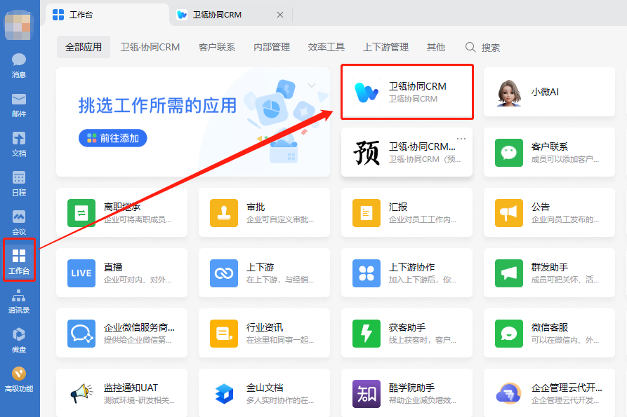
Task: Open the 微盘 drive icon in sidebar
Action: (19, 340)
